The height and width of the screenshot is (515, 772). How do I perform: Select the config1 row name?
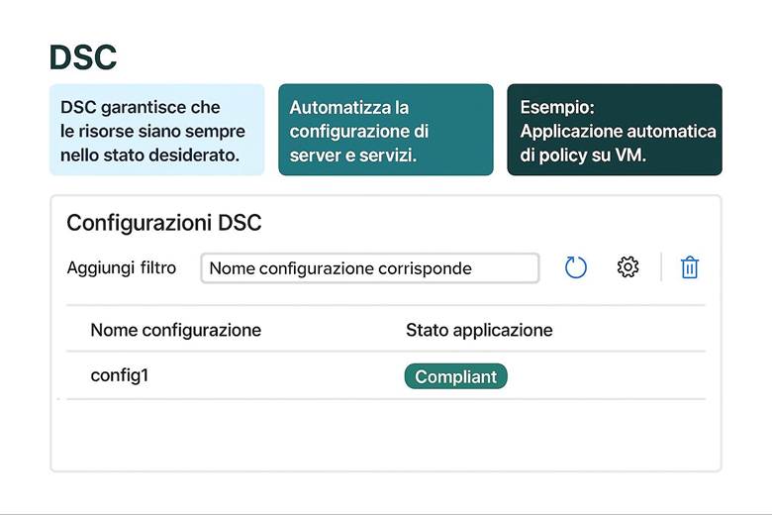click(x=120, y=375)
